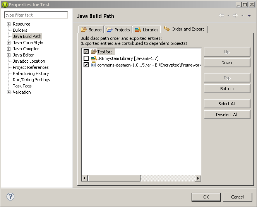Uncheck the commons-daemon-1.0.15.jar checkbox
This screenshot has height=207, width=257.
click(86, 65)
